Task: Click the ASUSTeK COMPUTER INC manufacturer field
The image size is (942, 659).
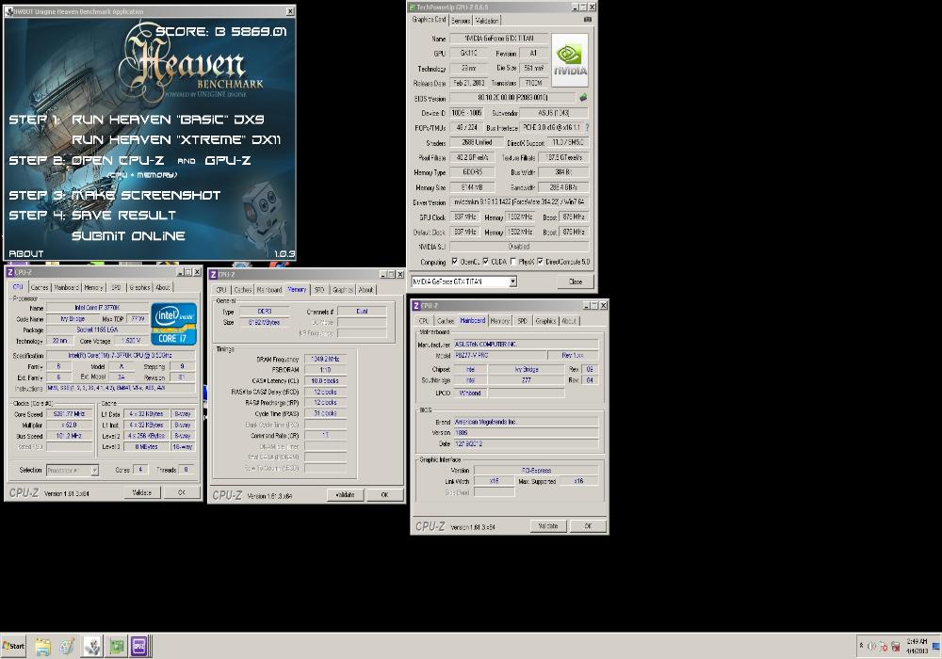Action: [526, 344]
